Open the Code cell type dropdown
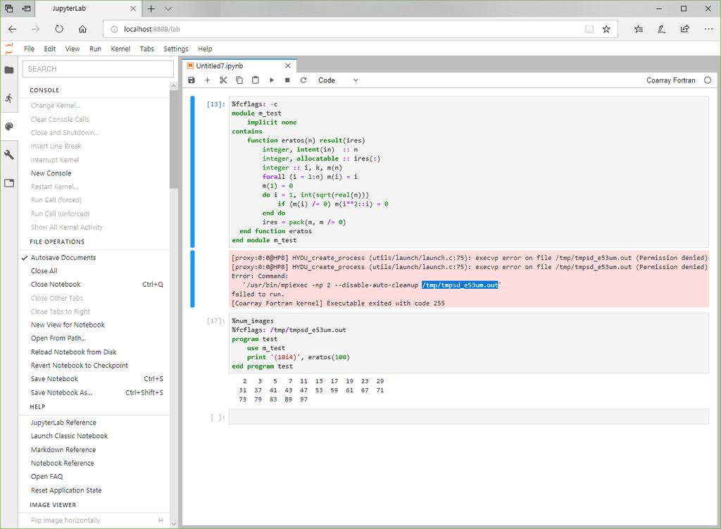The height and width of the screenshot is (529, 721). coord(337,80)
